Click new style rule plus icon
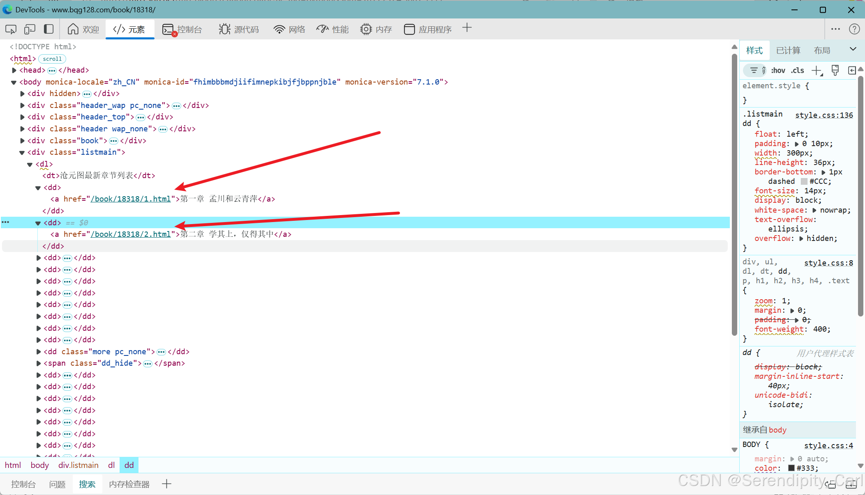This screenshot has width=865, height=495. point(817,71)
